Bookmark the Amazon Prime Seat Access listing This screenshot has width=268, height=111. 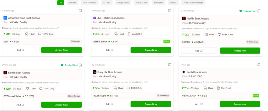click(x=80, y=11)
